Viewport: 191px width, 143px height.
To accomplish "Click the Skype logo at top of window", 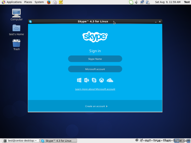I will tap(95, 37).
